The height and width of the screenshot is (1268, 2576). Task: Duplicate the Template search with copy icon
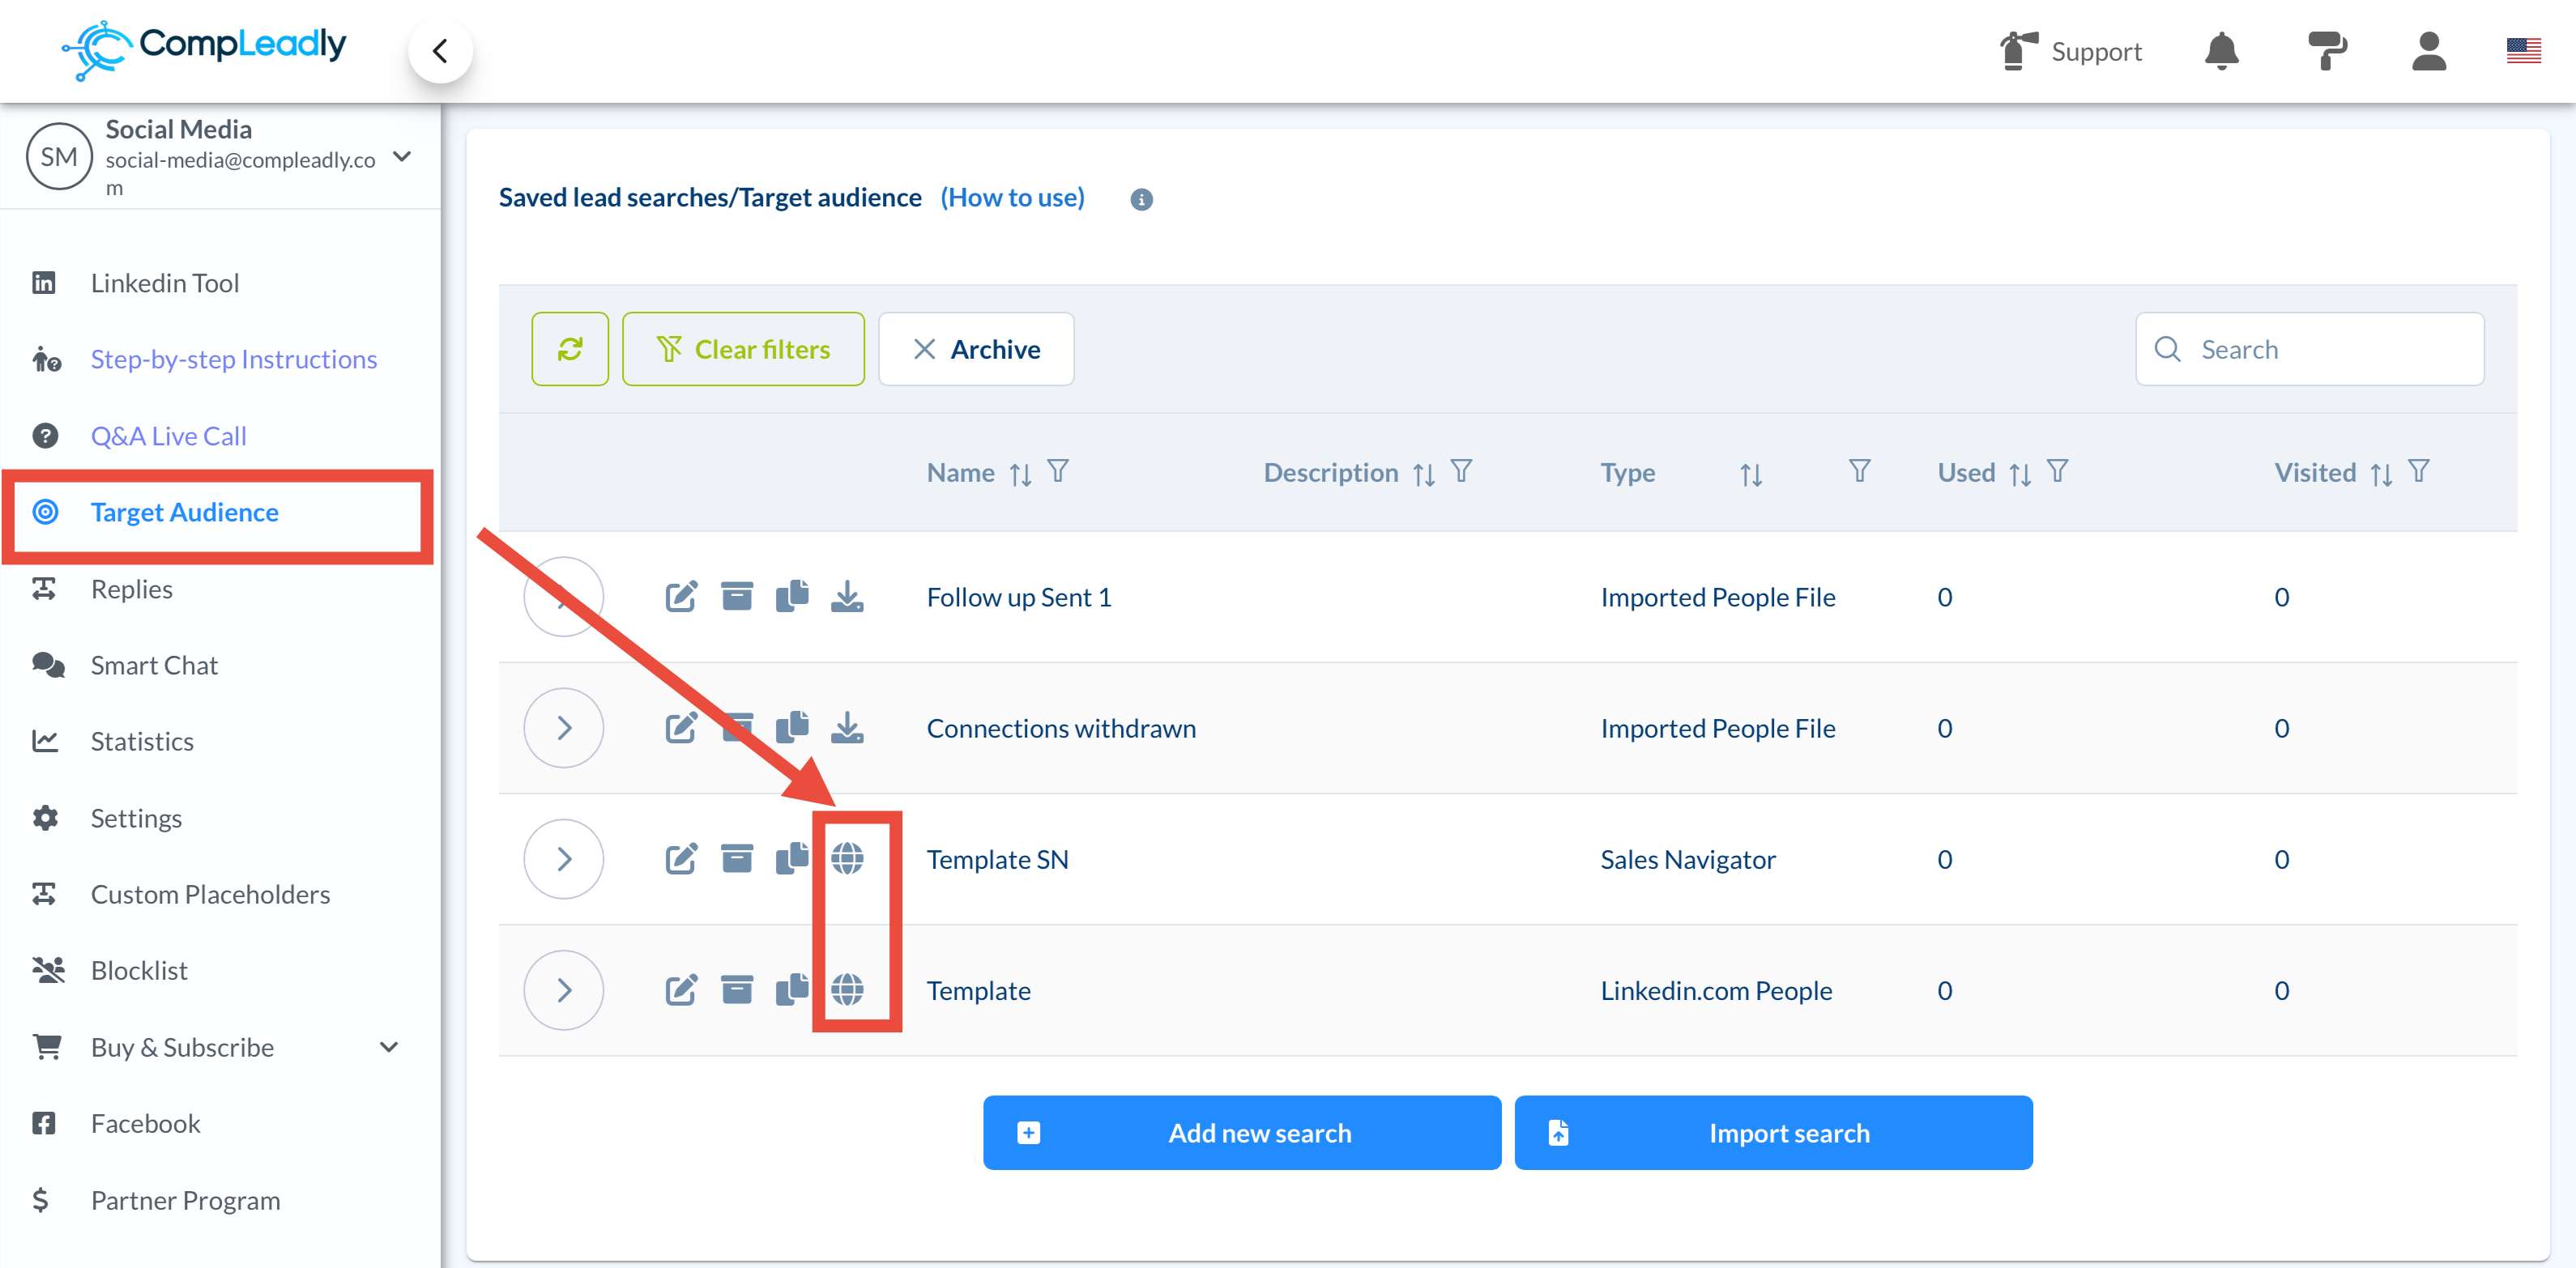[792, 989]
